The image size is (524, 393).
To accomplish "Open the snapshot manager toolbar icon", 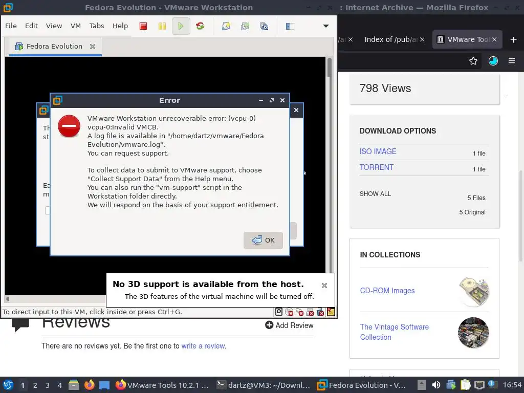I will click(264, 26).
